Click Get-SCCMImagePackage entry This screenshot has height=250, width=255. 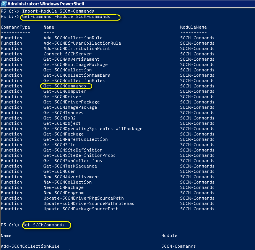coord(70,108)
